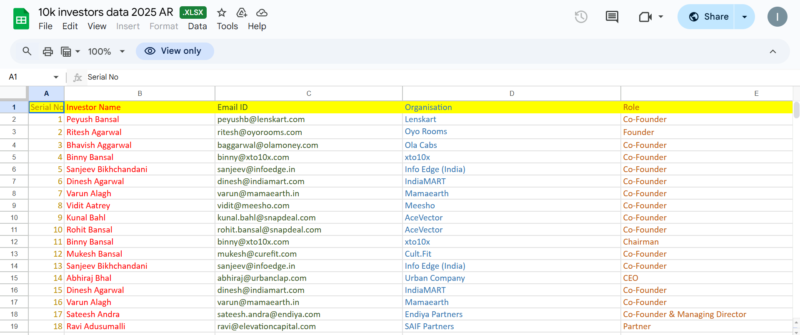Viewport: 800px width, 335px height.
Task: Click the Share button
Action: [706, 17]
